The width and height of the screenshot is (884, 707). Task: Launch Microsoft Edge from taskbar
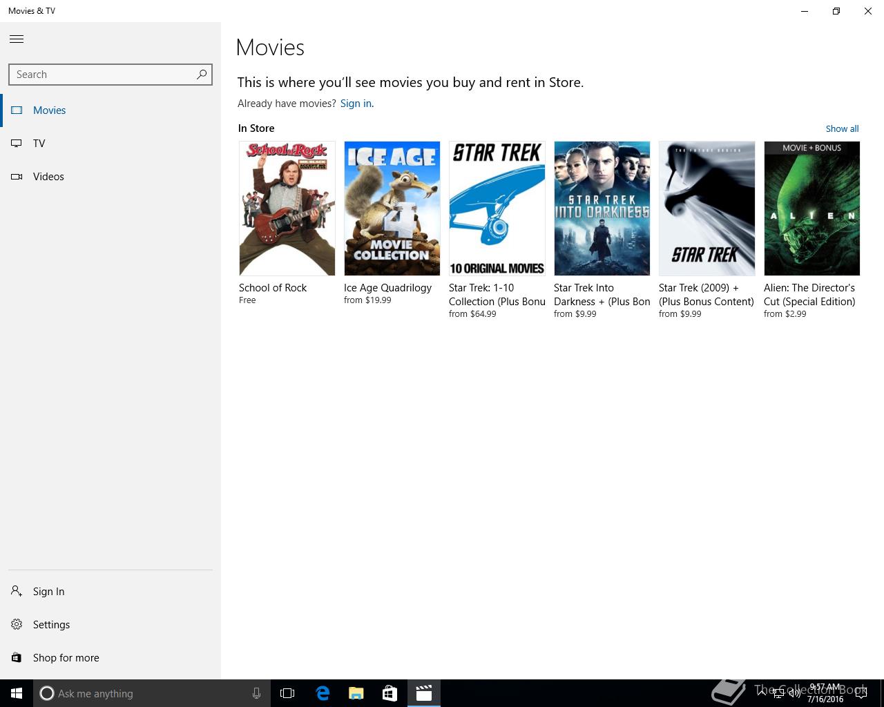(x=323, y=693)
